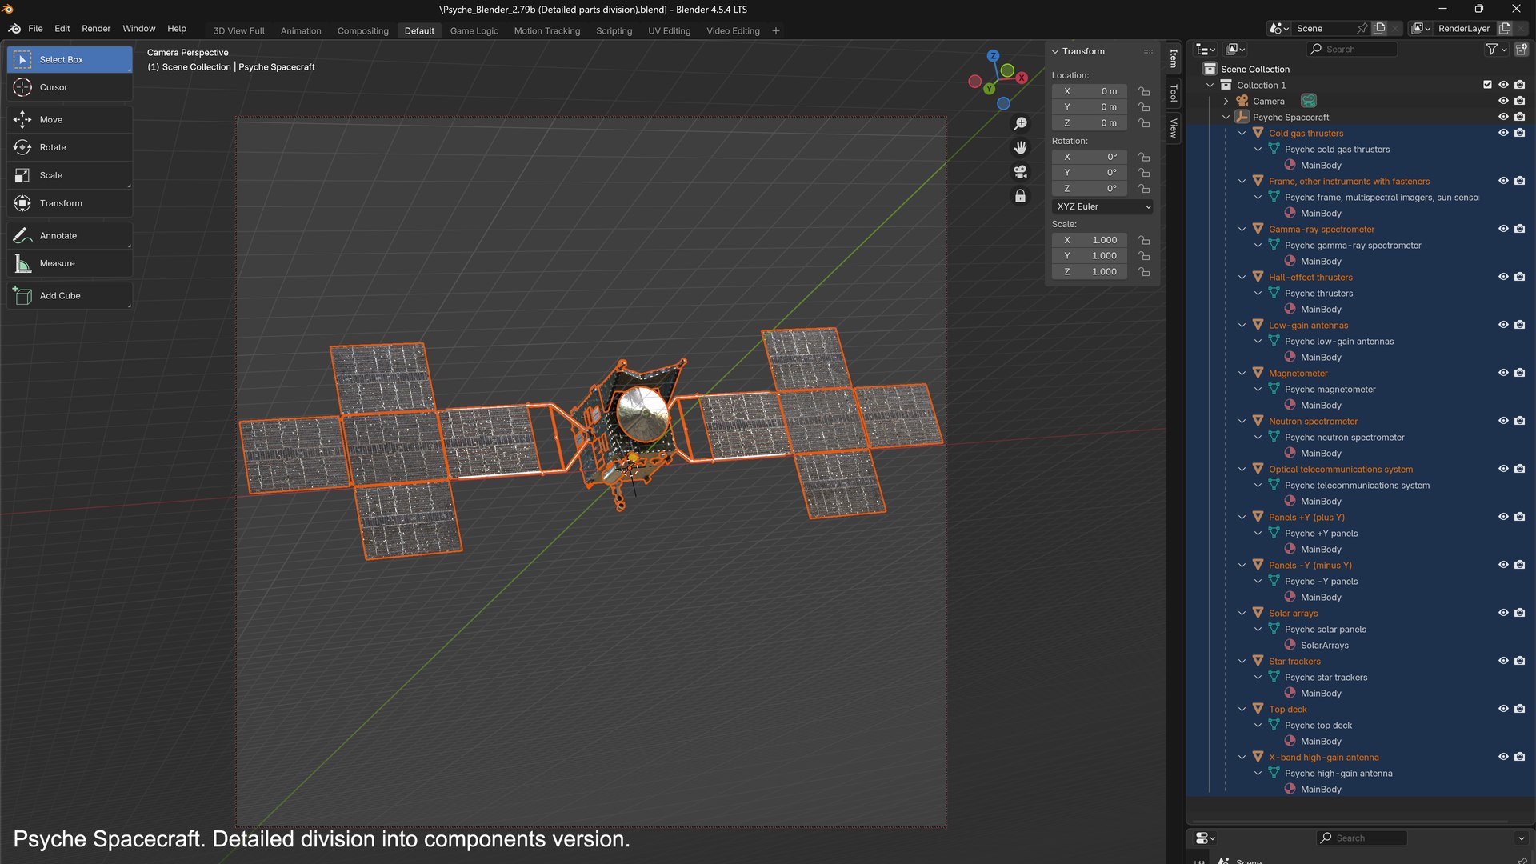Open the Window menu

click(138, 29)
